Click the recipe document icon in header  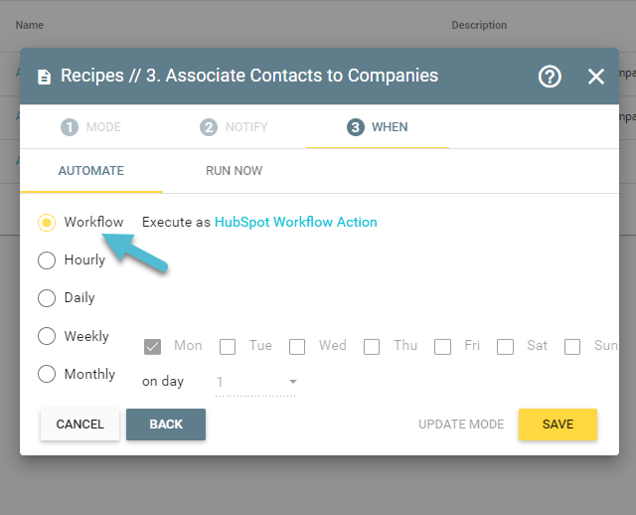(44, 77)
